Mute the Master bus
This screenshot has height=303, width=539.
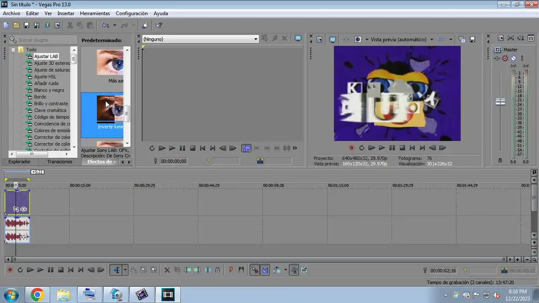pos(513,58)
